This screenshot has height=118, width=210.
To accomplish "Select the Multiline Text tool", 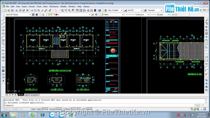I will click(3, 81).
